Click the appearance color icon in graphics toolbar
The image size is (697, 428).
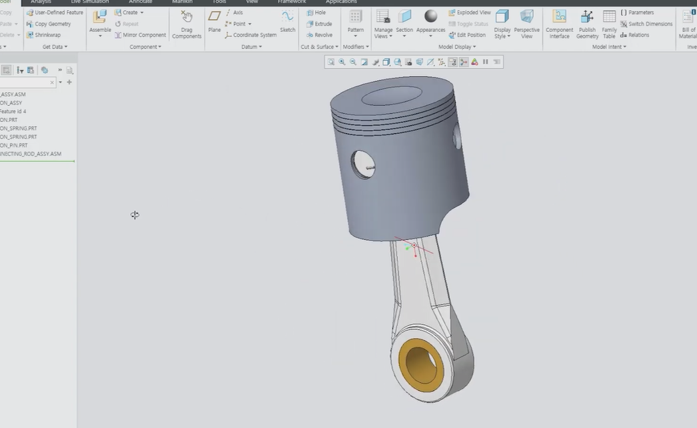point(474,62)
